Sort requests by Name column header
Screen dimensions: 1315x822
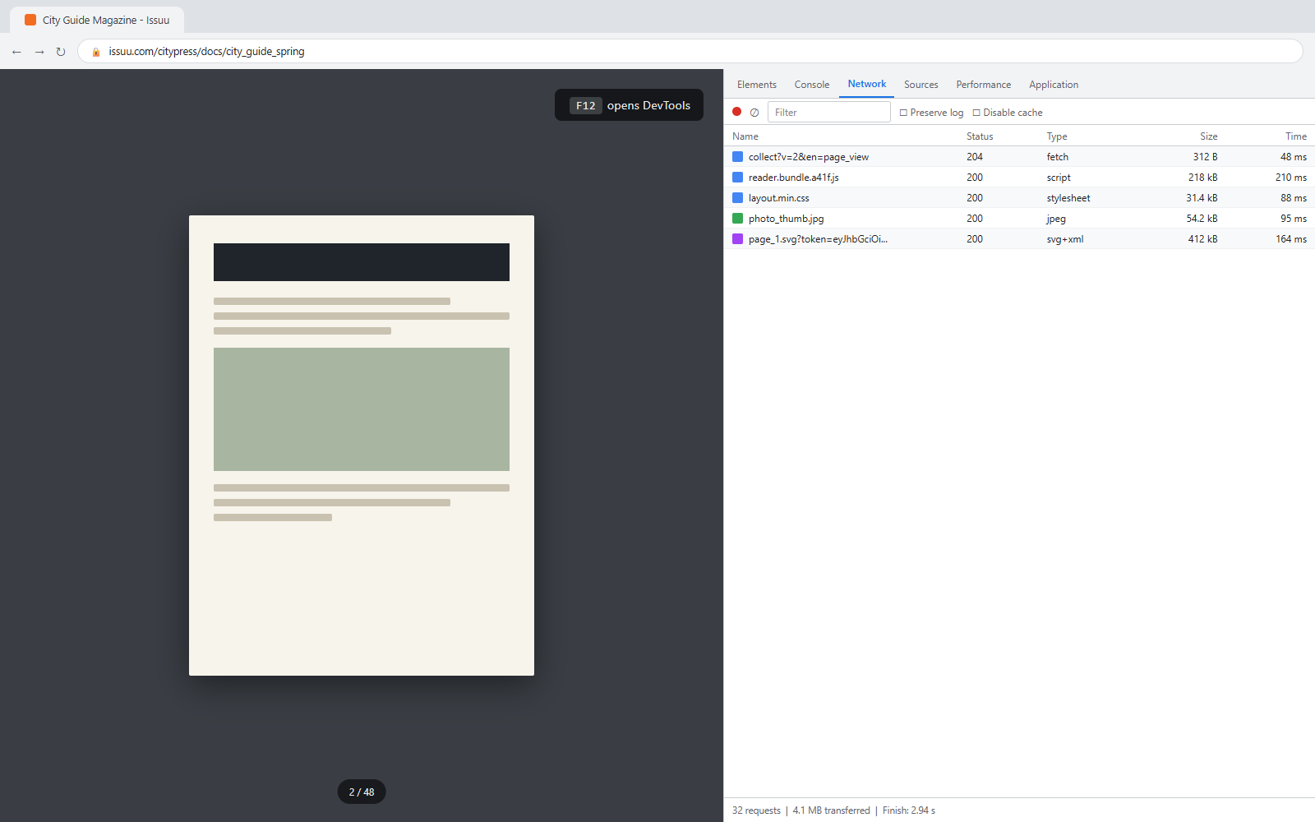(x=745, y=136)
